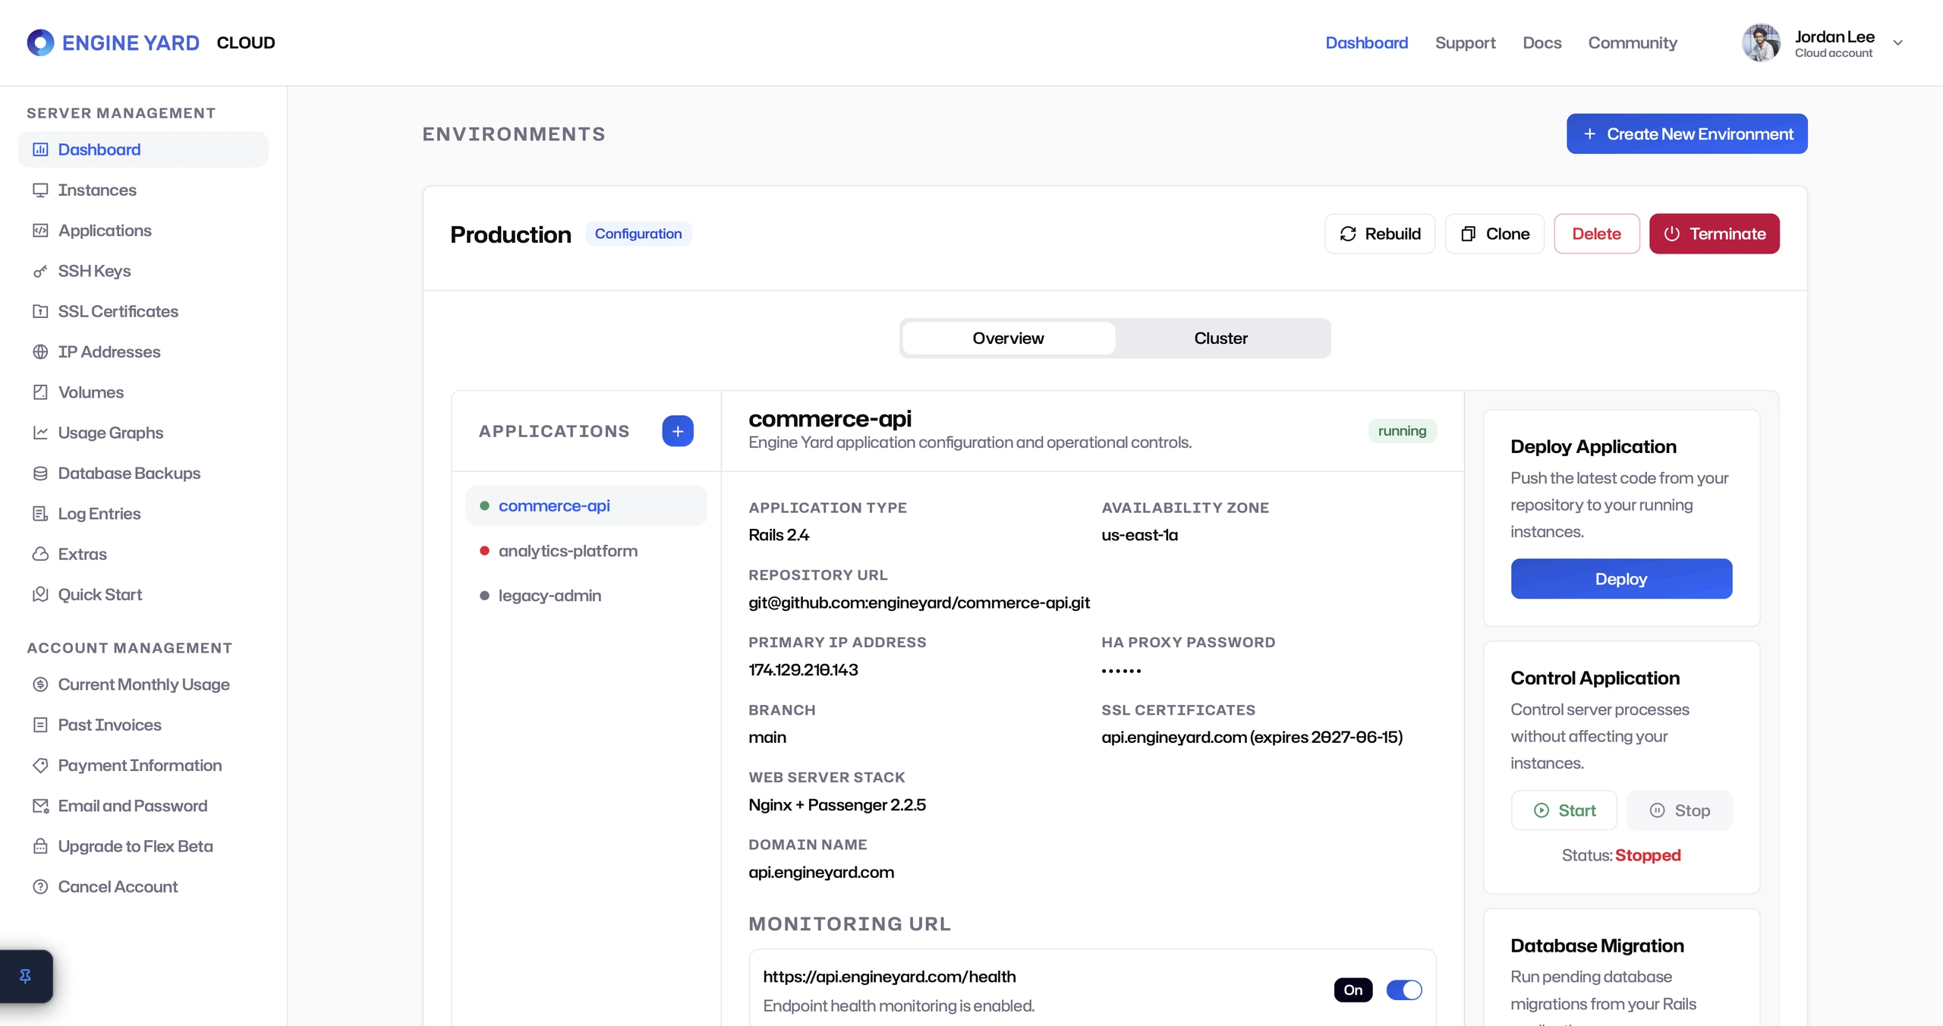Screen dimensions: 1943x1026
Task: Switch to the Overview tab
Action: [1008, 338]
